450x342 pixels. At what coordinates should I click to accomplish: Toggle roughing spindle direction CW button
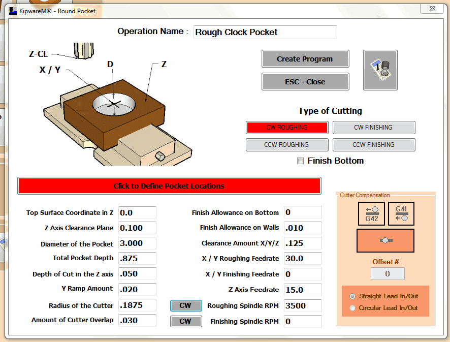tap(186, 305)
